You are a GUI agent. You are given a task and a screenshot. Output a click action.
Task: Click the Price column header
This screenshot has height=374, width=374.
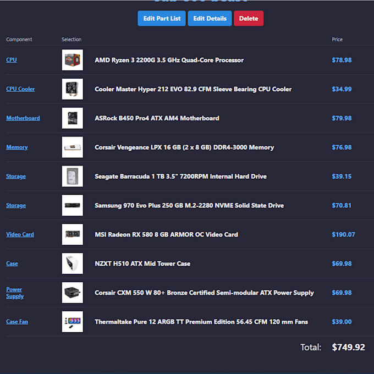pos(337,40)
